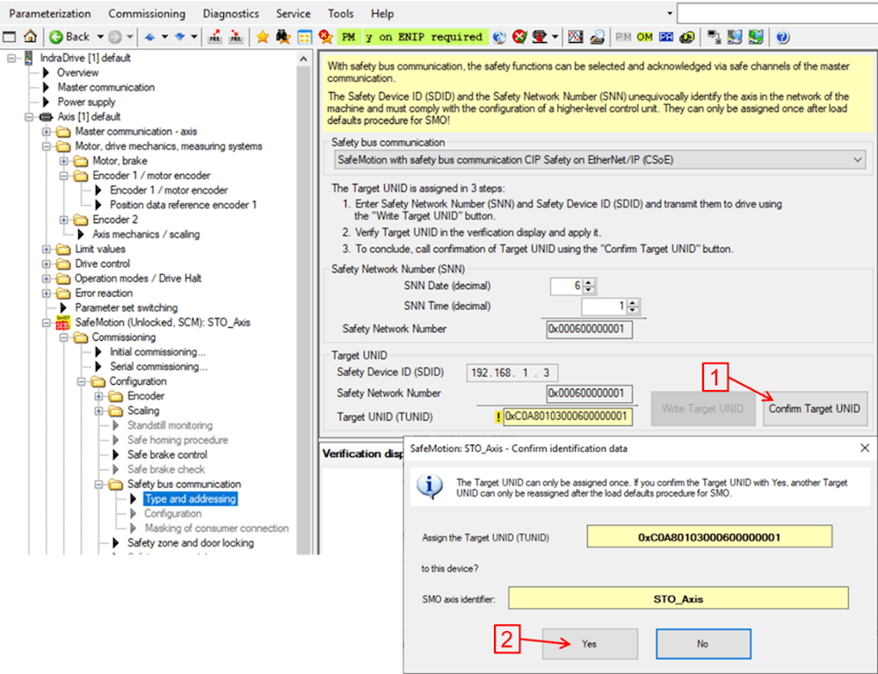878x674 pixels.
Task: Click No in the Confirm identification dialog
Action: [x=703, y=644]
